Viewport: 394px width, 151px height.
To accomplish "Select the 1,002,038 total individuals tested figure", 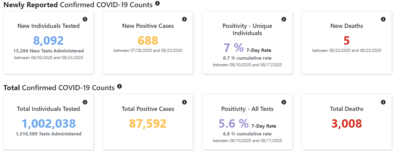I will 49,124.
